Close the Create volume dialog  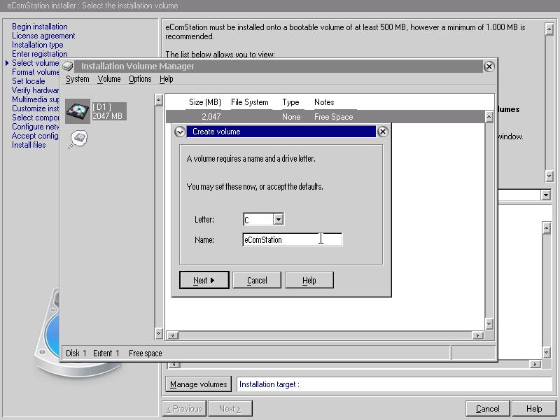[x=382, y=132]
